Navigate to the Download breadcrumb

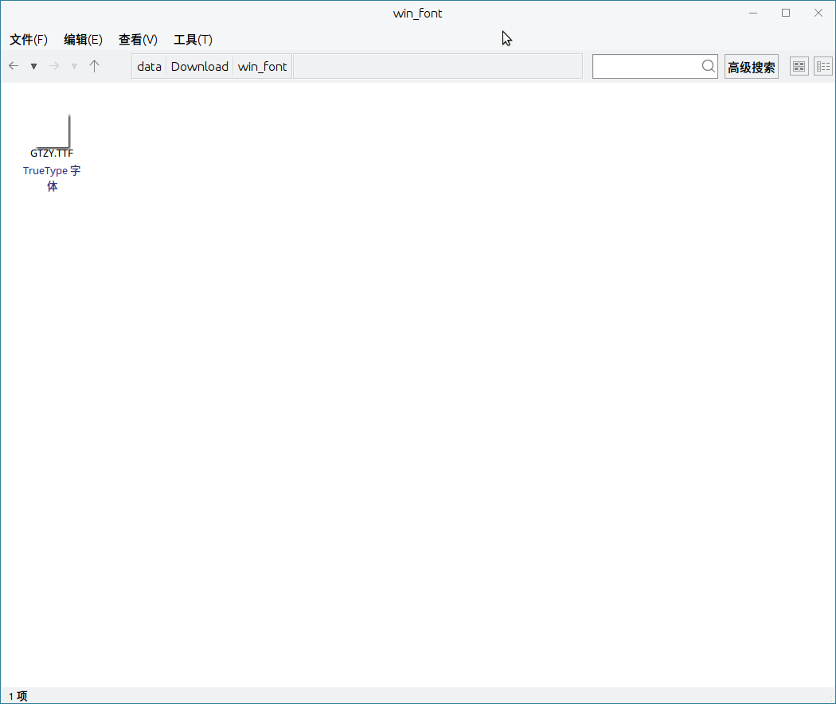pyautogui.click(x=199, y=67)
